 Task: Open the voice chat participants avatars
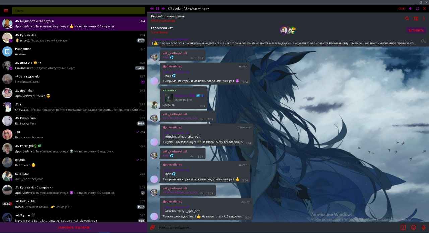[x=288, y=31]
